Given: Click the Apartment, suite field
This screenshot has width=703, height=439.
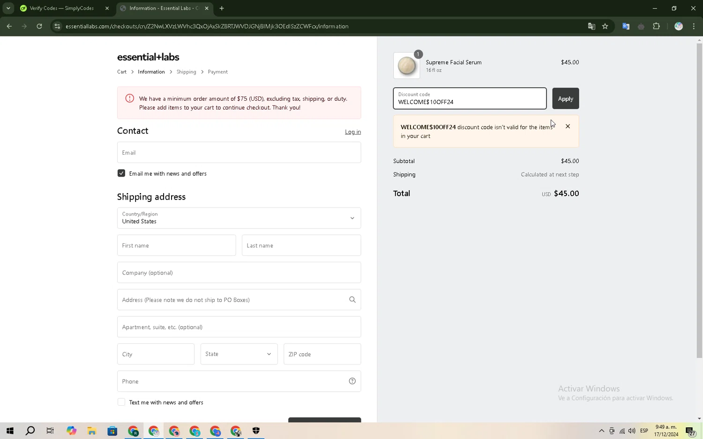Looking at the screenshot, I should (x=239, y=327).
